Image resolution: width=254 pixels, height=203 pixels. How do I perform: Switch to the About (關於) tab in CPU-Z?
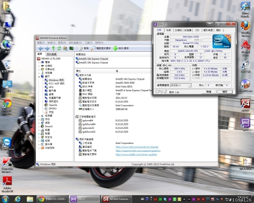219,30
